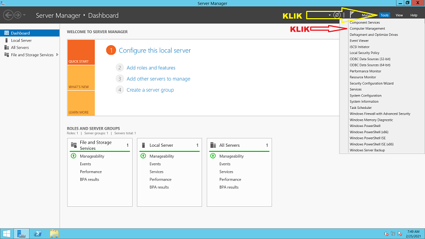Open the Help menu
This screenshot has height=239, width=425.
click(x=414, y=15)
